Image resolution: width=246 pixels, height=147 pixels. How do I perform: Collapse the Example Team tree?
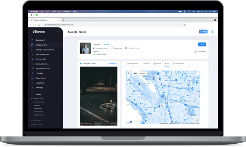[x=59, y=99]
